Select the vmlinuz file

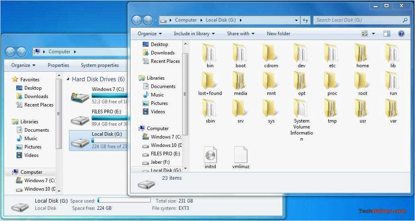tap(240, 158)
